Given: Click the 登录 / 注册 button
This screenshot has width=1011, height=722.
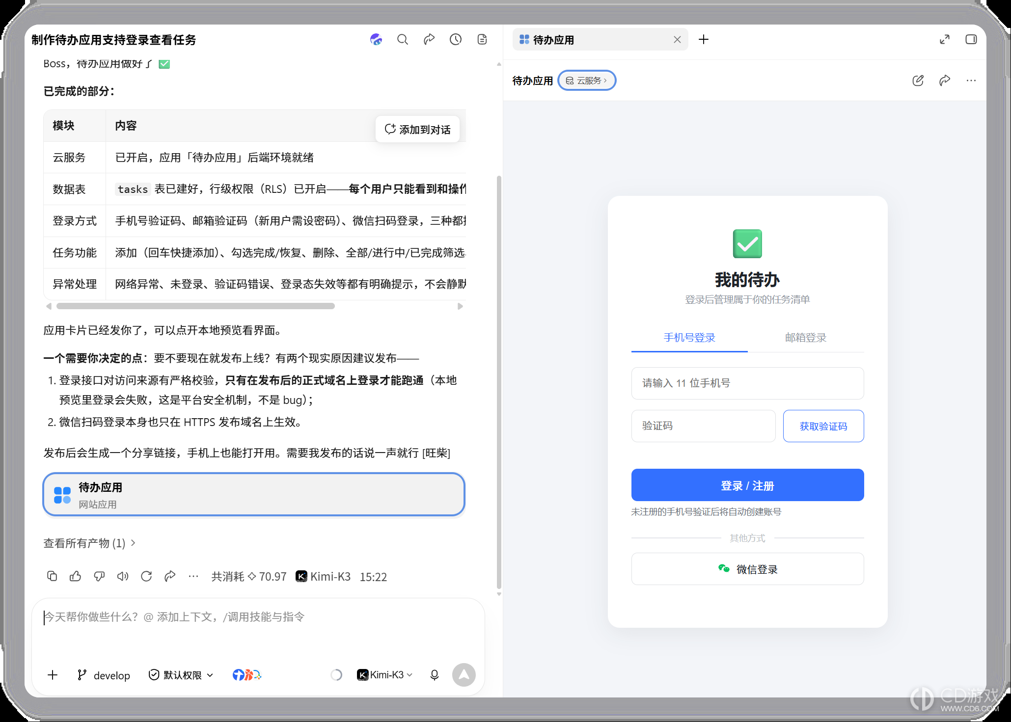Looking at the screenshot, I should 747,485.
